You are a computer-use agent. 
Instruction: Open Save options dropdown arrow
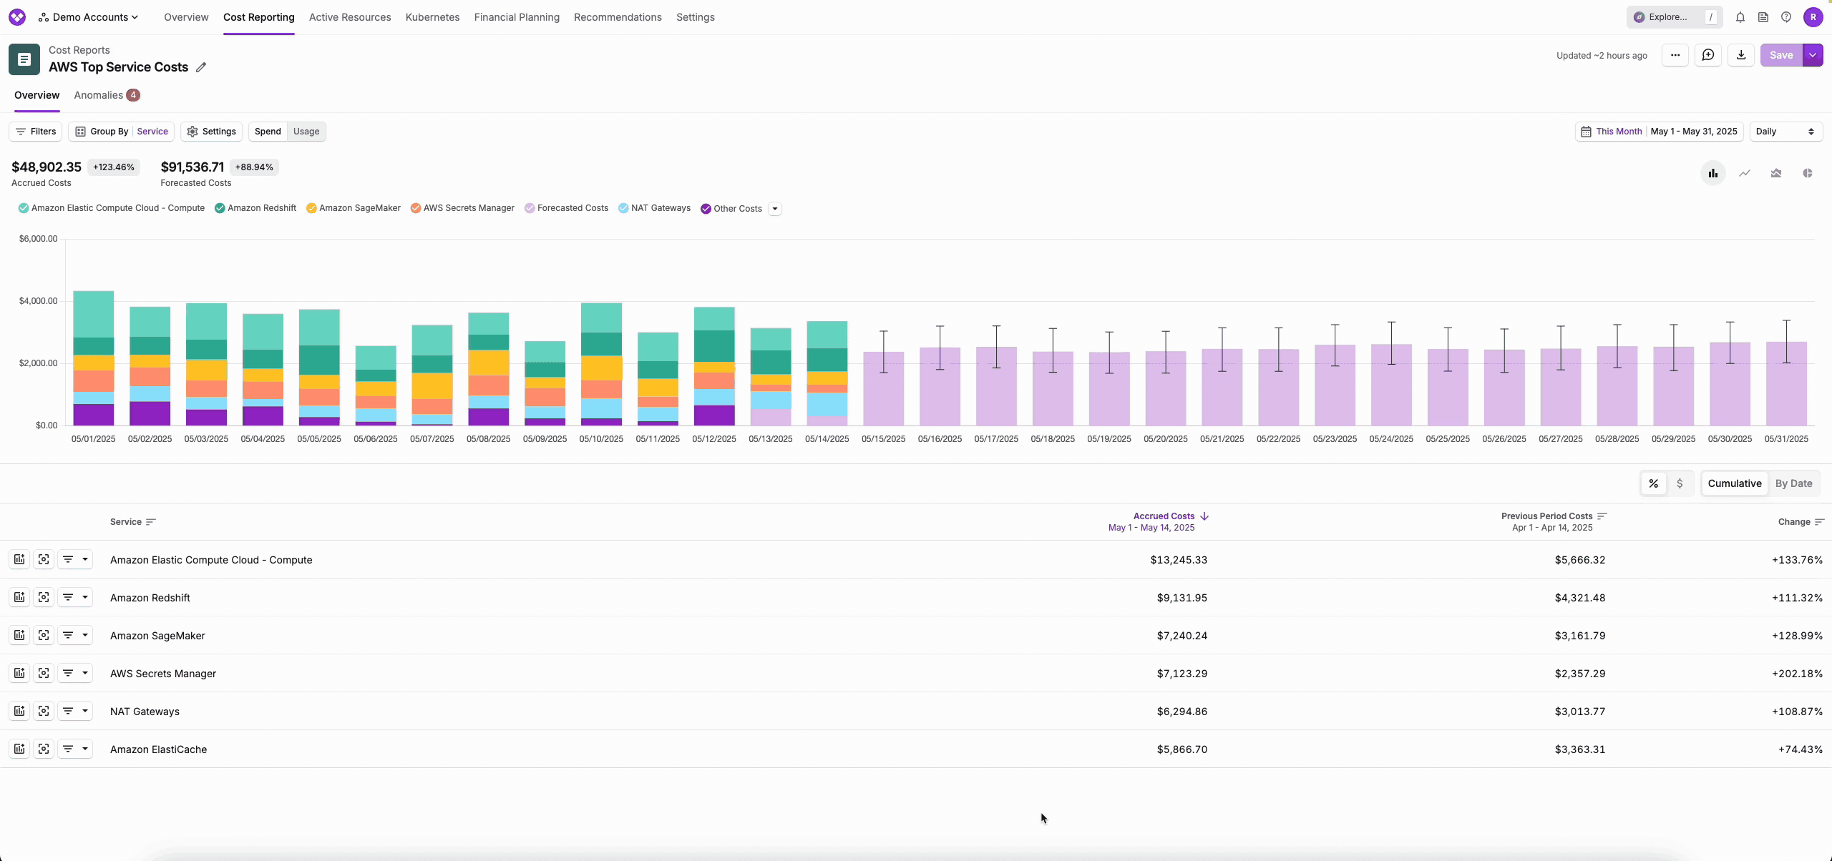point(1813,55)
